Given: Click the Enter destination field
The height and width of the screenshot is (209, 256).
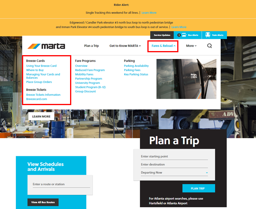Looking at the screenshot, I should (x=174, y=165).
